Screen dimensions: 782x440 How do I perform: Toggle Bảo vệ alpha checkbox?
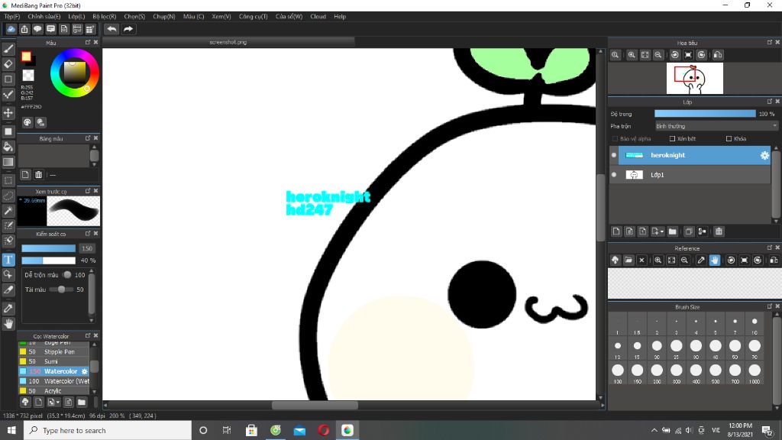tap(615, 139)
